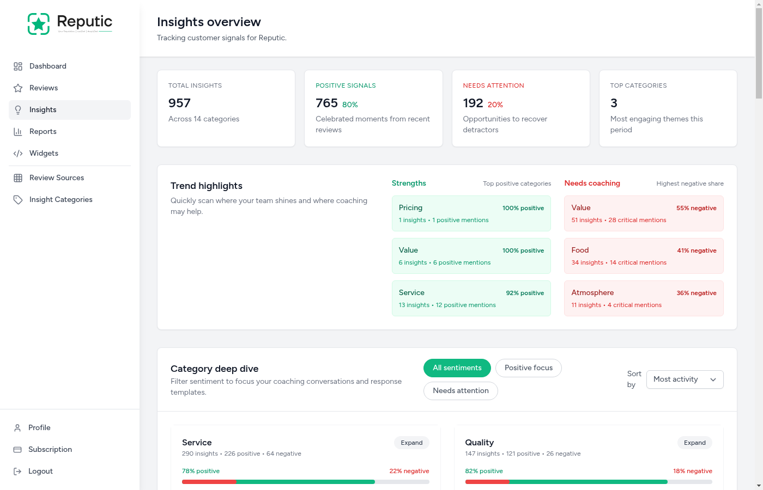Activate the Needs attention filter
The height and width of the screenshot is (490, 763).
point(461,390)
